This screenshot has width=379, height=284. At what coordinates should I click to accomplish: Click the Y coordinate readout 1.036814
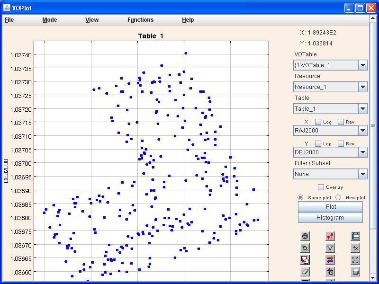coord(320,44)
